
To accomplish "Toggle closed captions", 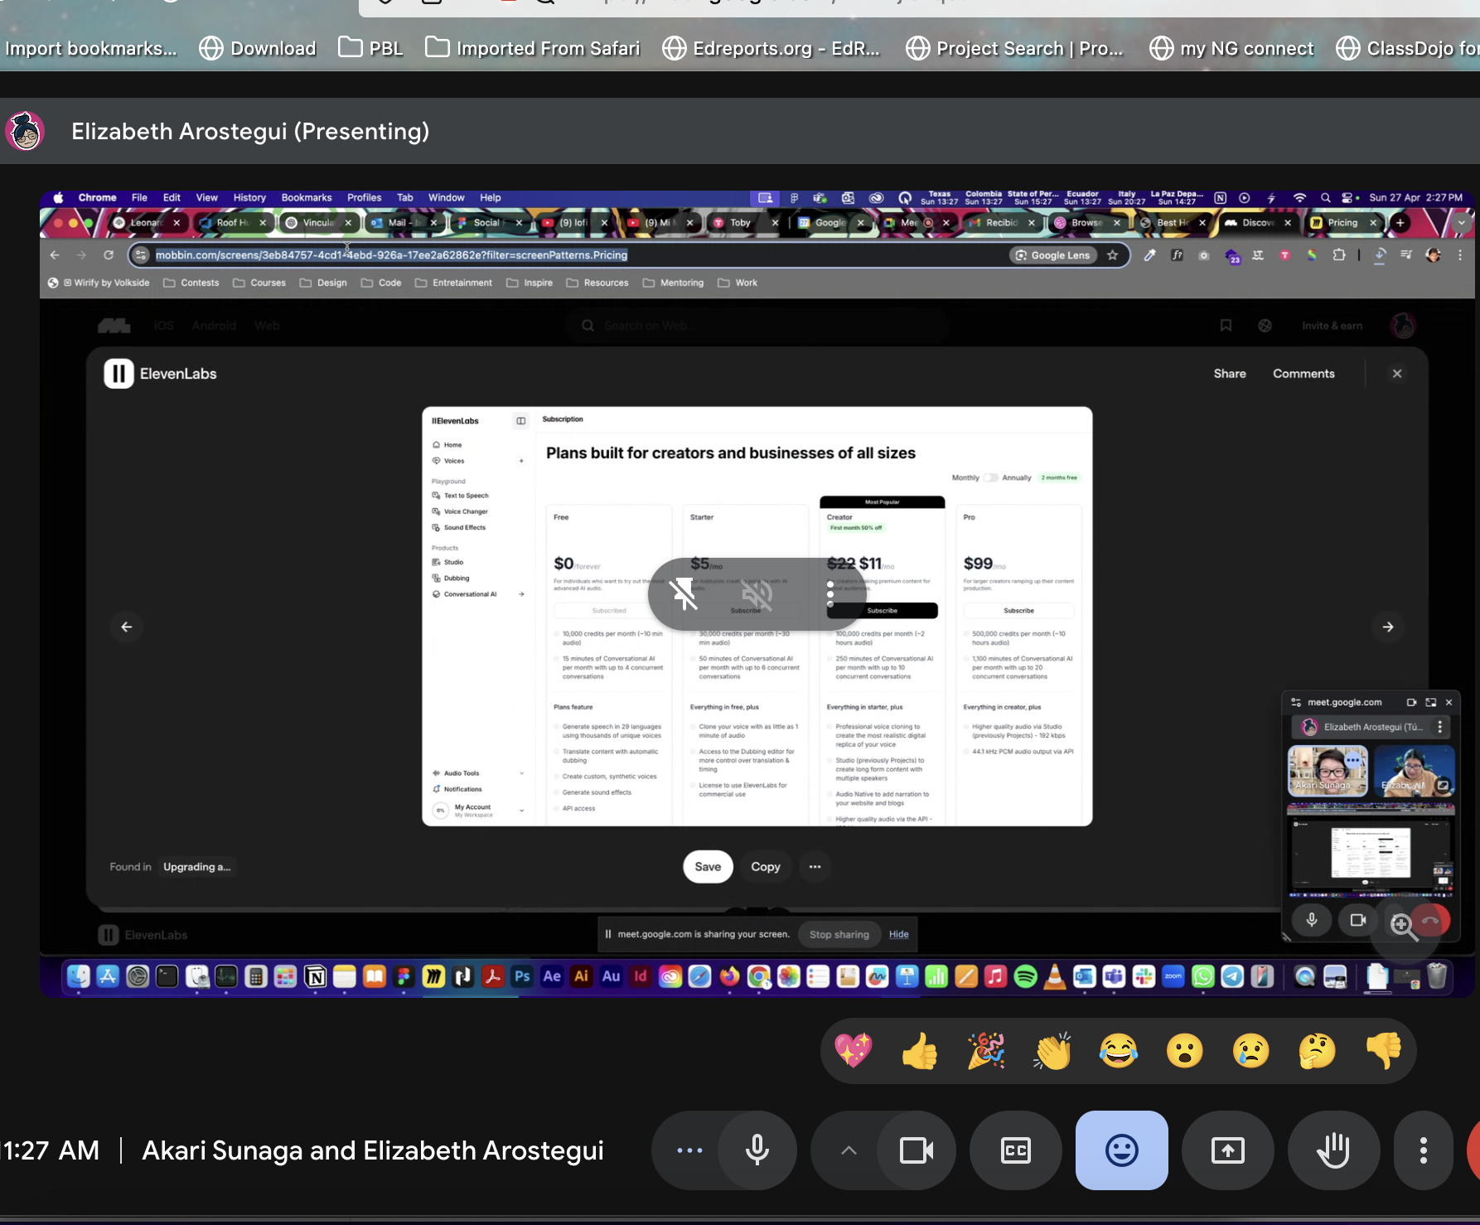I will click(x=1016, y=1150).
